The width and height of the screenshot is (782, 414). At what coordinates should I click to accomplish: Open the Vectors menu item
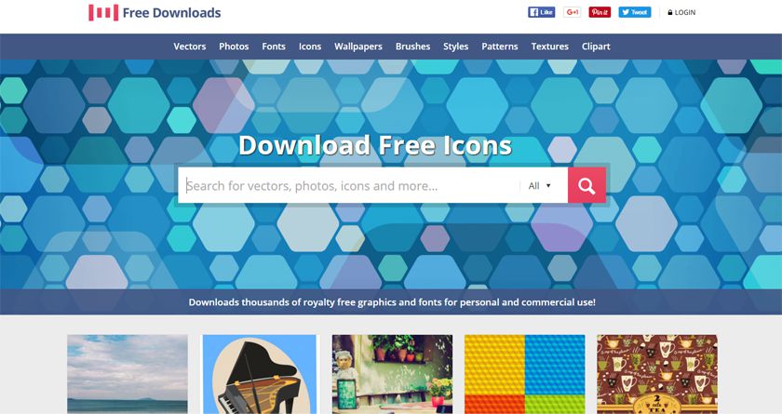tap(190, 47)
